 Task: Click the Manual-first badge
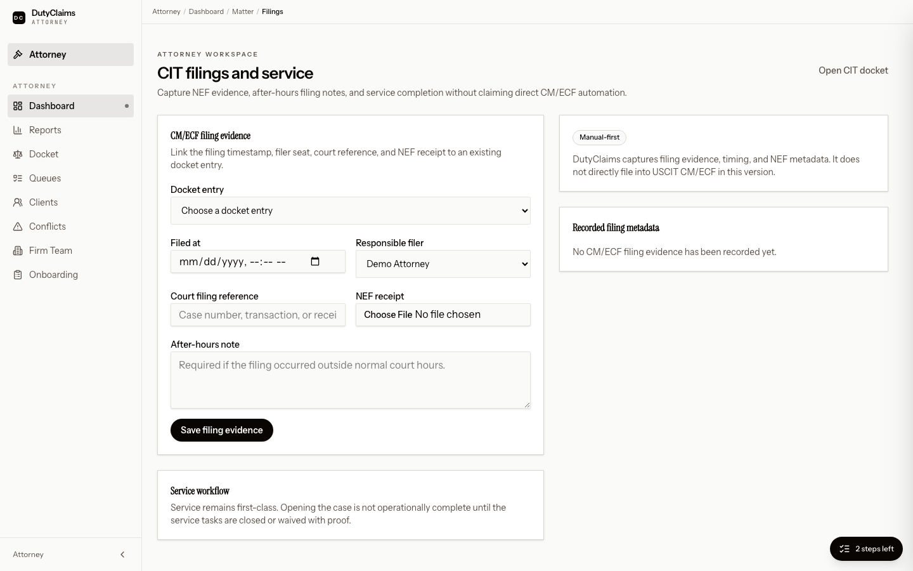point(599,137)
